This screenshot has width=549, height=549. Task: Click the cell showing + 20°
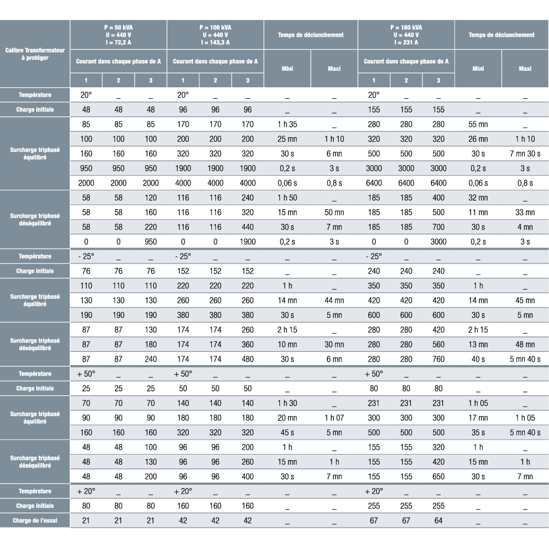tap(86, 491)
